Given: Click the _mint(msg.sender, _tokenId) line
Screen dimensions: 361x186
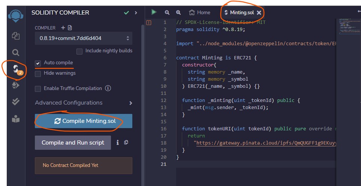Looking at the screenshot, I should tap(228, 107).
